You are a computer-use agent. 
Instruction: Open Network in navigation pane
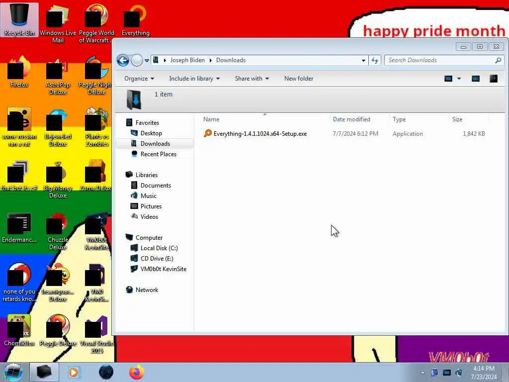(x=147, y=290)
